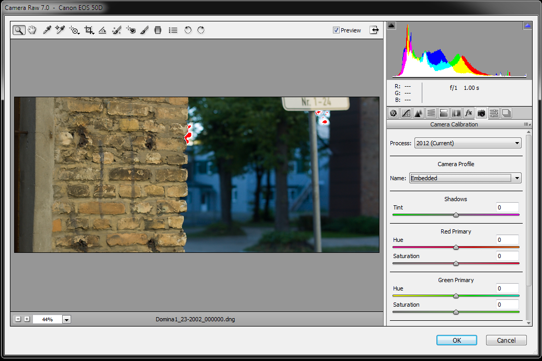Click the Red Primary Hue slider handle
Screen dimensions: 542x361
tap(456, 247)
